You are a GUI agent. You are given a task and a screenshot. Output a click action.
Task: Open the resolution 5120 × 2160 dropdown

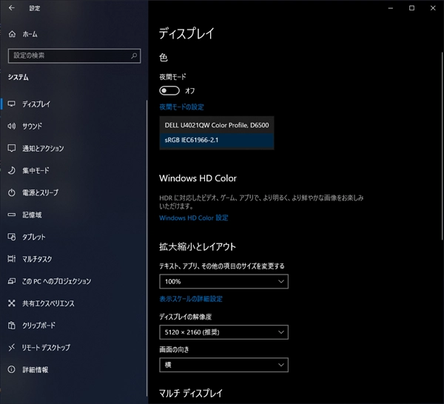223,332
